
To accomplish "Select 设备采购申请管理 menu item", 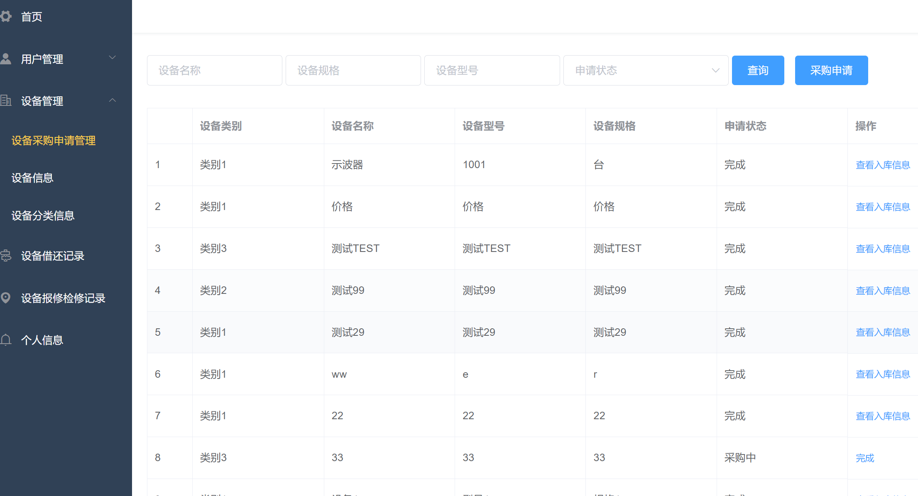I will pyautogui.click(x=53, y=141).
